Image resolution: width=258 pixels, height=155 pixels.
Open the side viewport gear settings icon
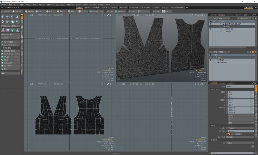203,84
